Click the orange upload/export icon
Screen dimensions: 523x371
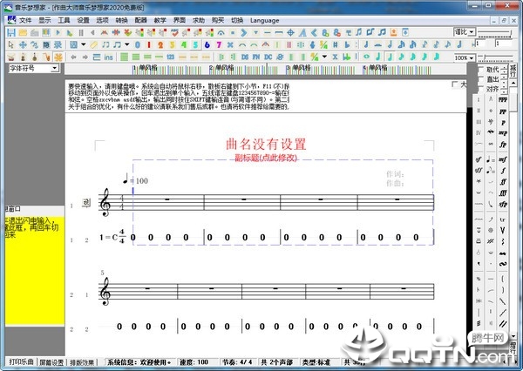click(394, 32)
